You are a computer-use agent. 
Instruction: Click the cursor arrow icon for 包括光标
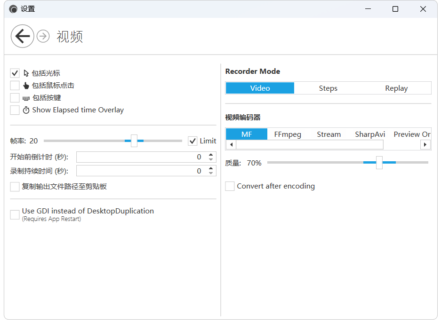(x=26, y=73)
